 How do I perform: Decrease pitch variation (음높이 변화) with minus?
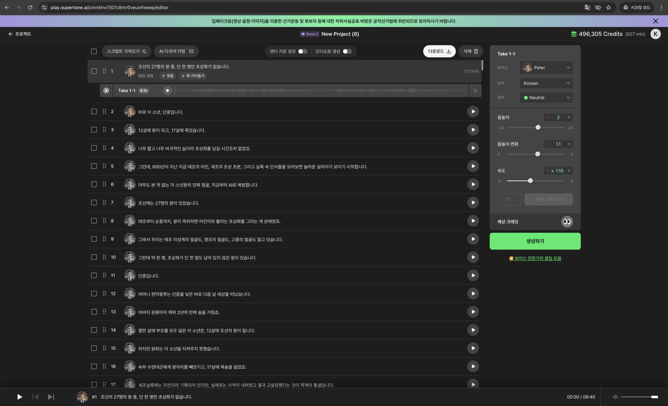click(547, 144)
